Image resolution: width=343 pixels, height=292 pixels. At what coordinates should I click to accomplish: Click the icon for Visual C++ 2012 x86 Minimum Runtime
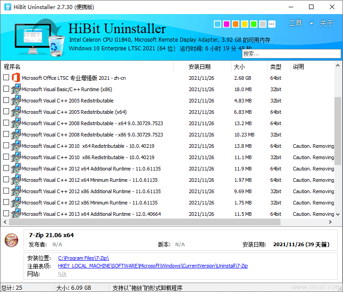point(16,203)
